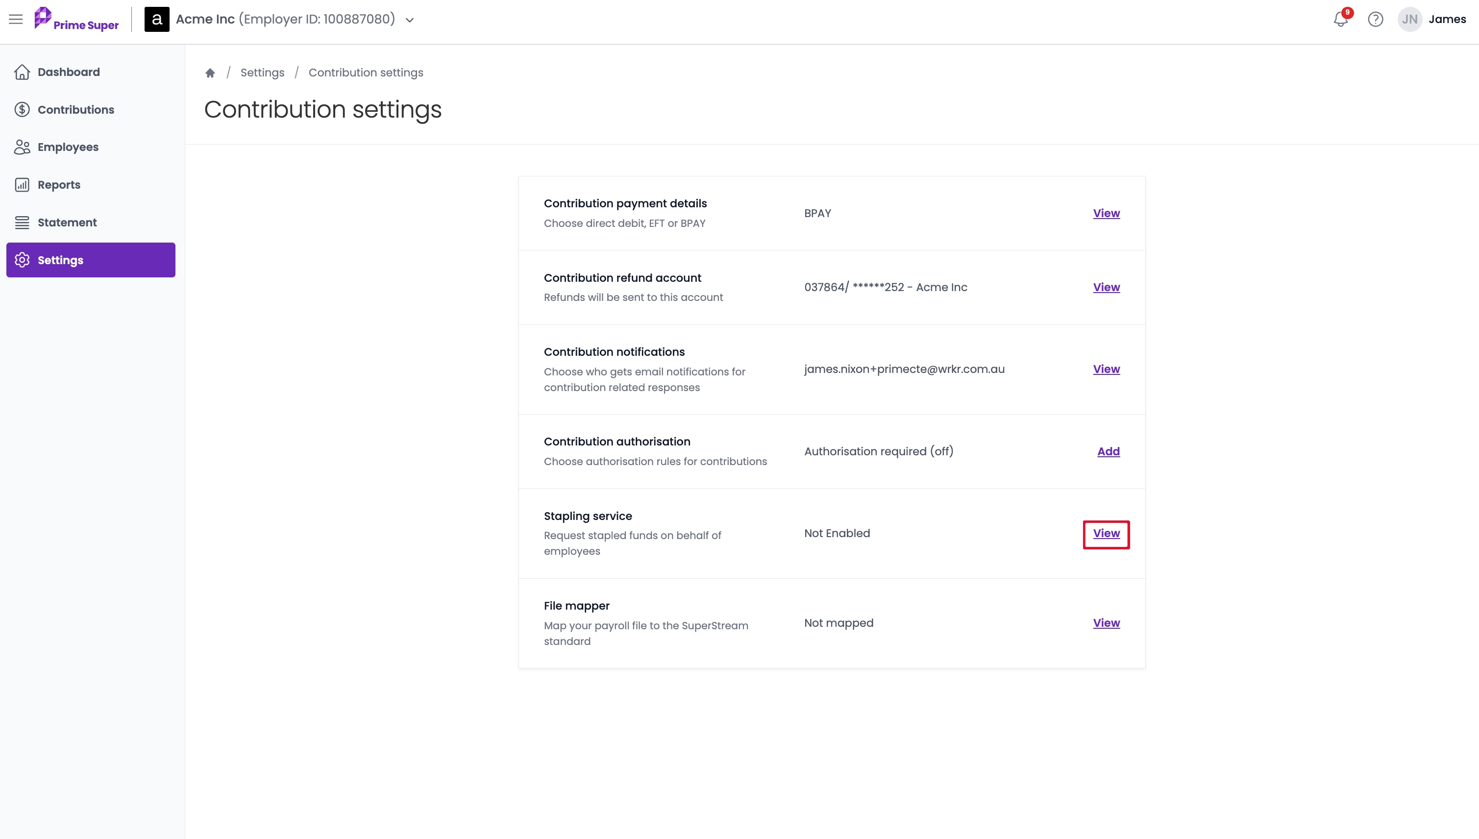Click the File mapper heading
This screenshot has width=1479, height=839.
577,606
